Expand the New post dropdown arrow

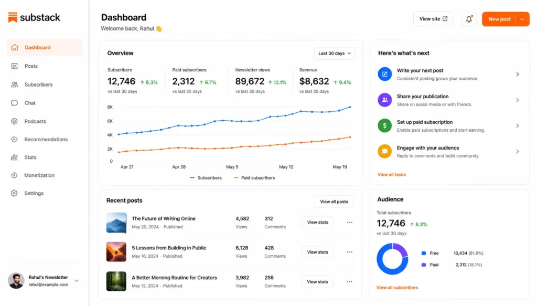point(522,19)
